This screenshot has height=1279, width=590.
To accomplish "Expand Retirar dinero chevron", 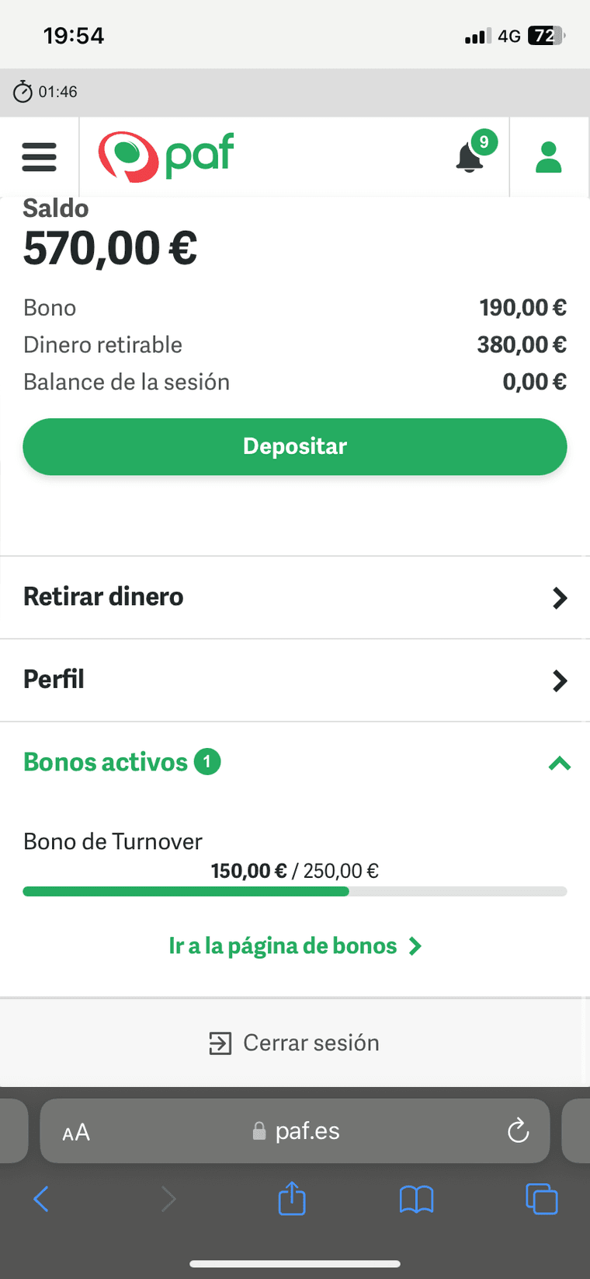I will (x=560, y=598).
